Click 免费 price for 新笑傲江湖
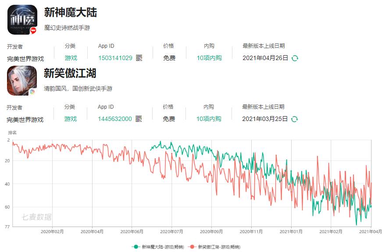The width and height of the screenshot is (385, 252). point(169,119)
